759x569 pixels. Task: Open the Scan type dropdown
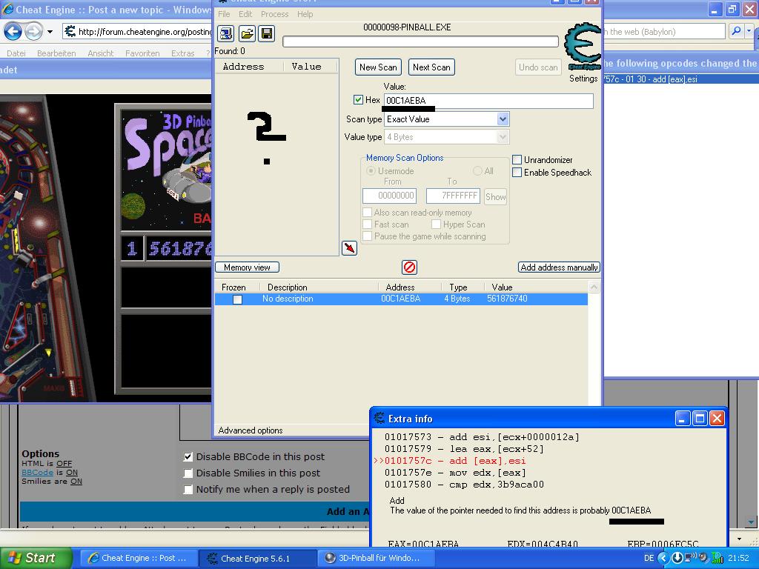click(503, 119)
